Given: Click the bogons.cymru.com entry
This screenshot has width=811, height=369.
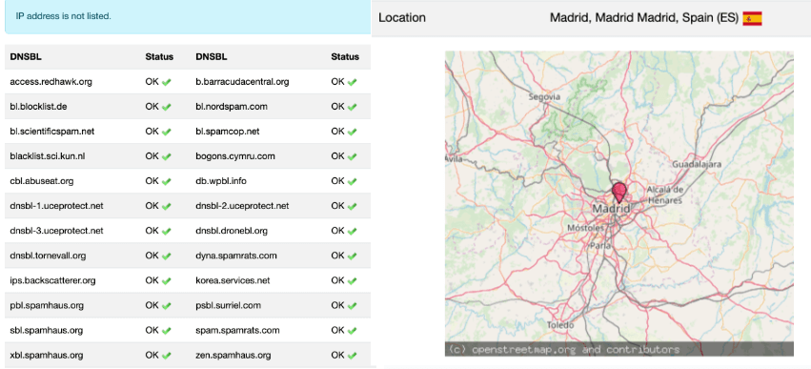Looking at the screenshot, I should click(x=234, y=156).
